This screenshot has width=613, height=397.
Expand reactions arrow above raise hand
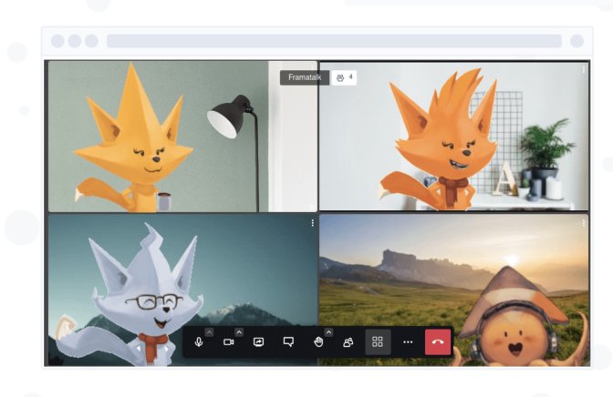tap(328, 332)
